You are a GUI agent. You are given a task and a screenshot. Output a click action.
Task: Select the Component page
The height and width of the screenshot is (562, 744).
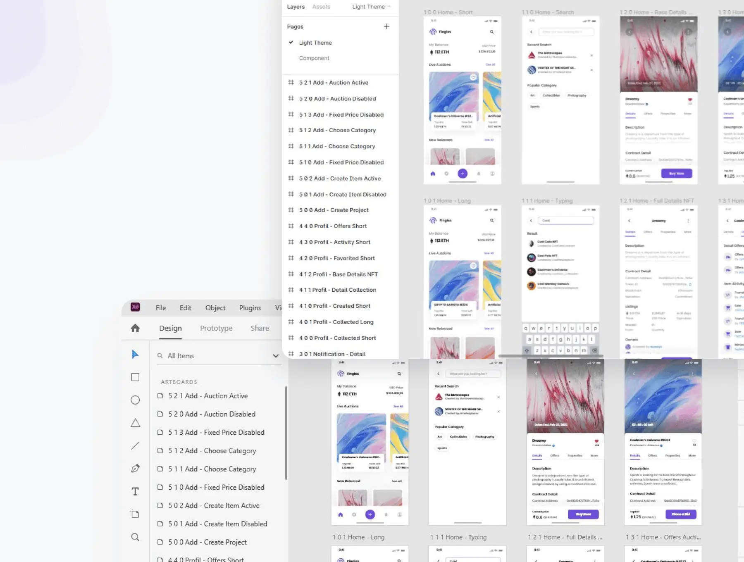[x=314, y=58]
